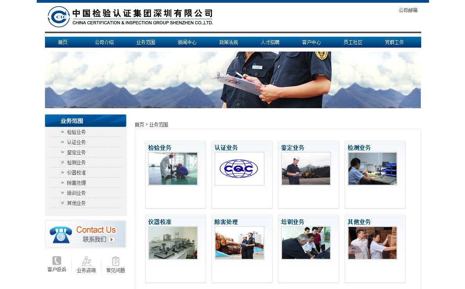Click the 仪器校准 card title
Viewport: 465px width, 289px height.
point(160,222)
